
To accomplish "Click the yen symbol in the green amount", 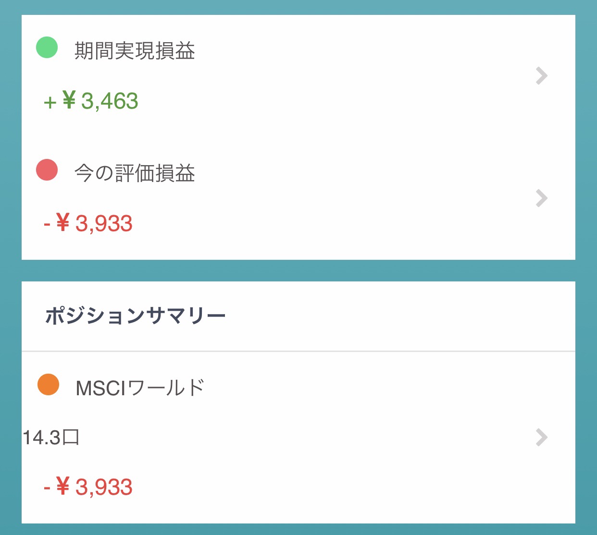I will pos(69,101).
